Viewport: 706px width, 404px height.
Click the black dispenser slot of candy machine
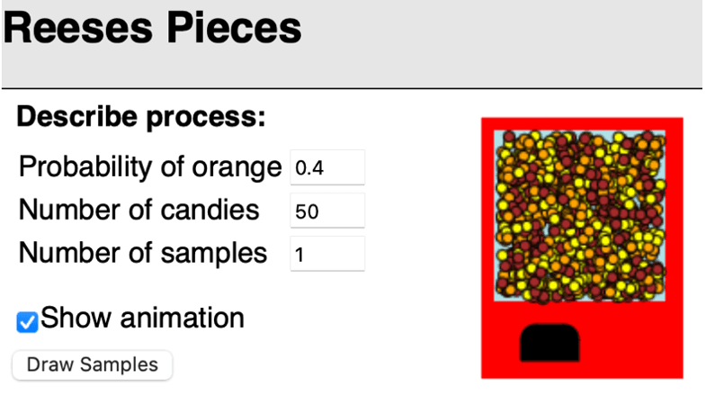point(550,343)
